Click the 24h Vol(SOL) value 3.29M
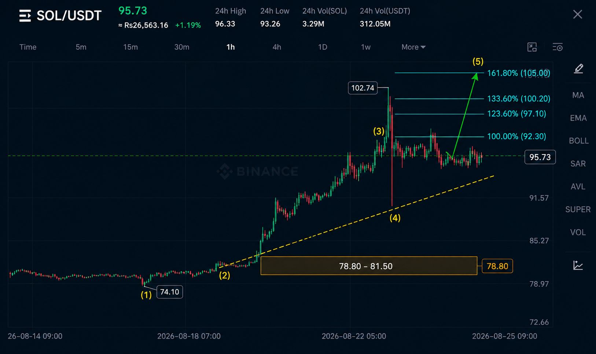596x354 pixels. click(x=313, y=24)
